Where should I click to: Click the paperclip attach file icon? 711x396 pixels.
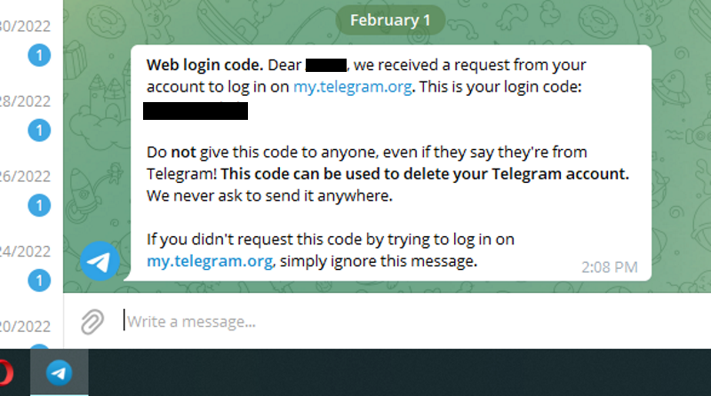tap(92, 321)
